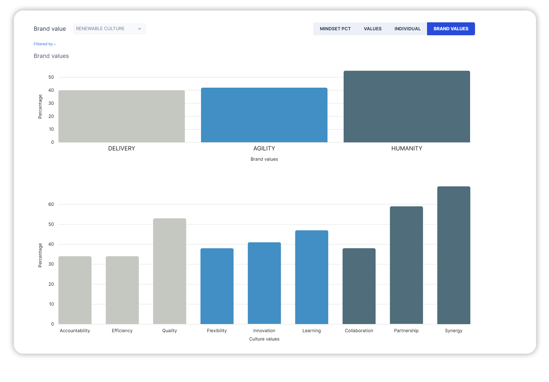Click the chevron arrow in brand value selector
The height and width of the screenshot is (382, 549).
[139, 29]
